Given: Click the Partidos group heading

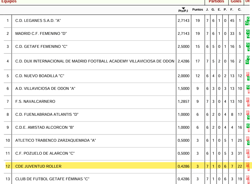Looking at the screenshot, I should [x=216, y=1].
